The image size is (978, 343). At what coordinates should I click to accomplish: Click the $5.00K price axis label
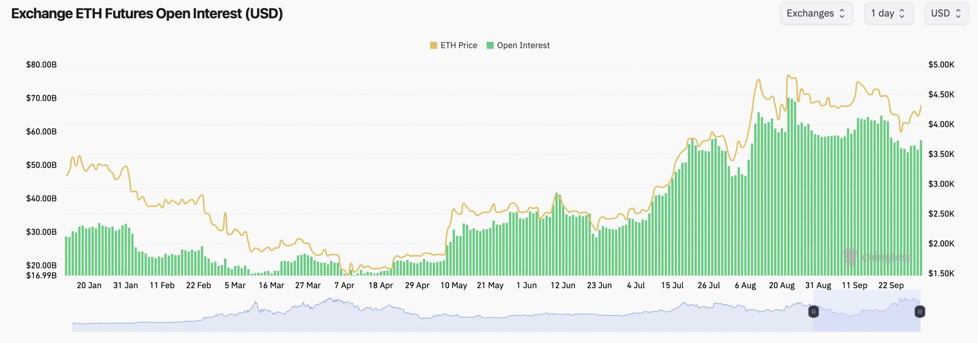(x=941, y=64)
